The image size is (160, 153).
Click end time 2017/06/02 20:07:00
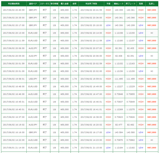click(x=91, y=48)
